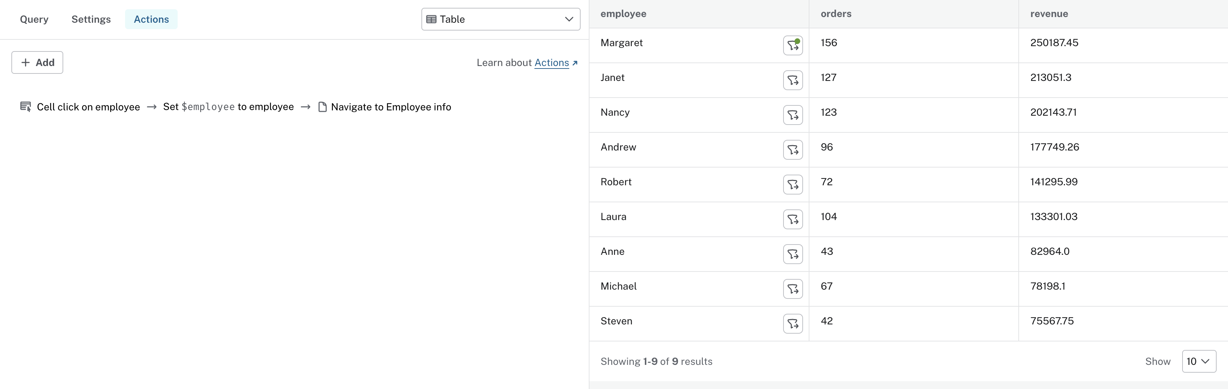The height and width of the screenshot is (389, 1228).
Task: Select the Cell click on employee action
Action: [x=88, y=107]
